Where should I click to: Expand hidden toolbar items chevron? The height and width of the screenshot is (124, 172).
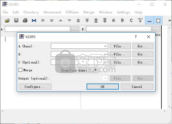(170, 20)
